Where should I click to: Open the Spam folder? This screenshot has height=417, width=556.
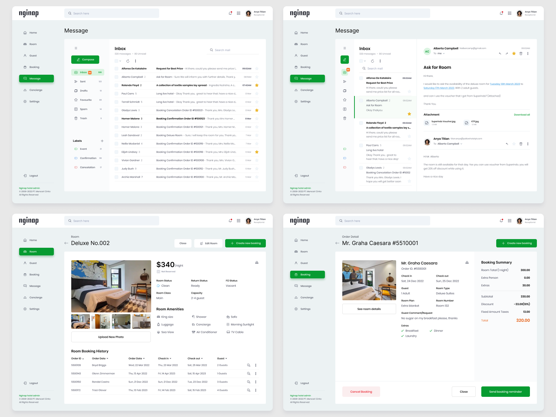click(82, 109)
